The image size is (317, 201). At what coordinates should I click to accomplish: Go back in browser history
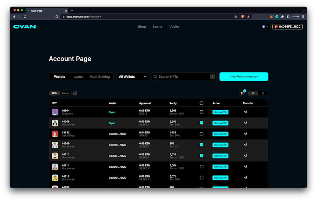pyautogui.click(x=14, y=16)
